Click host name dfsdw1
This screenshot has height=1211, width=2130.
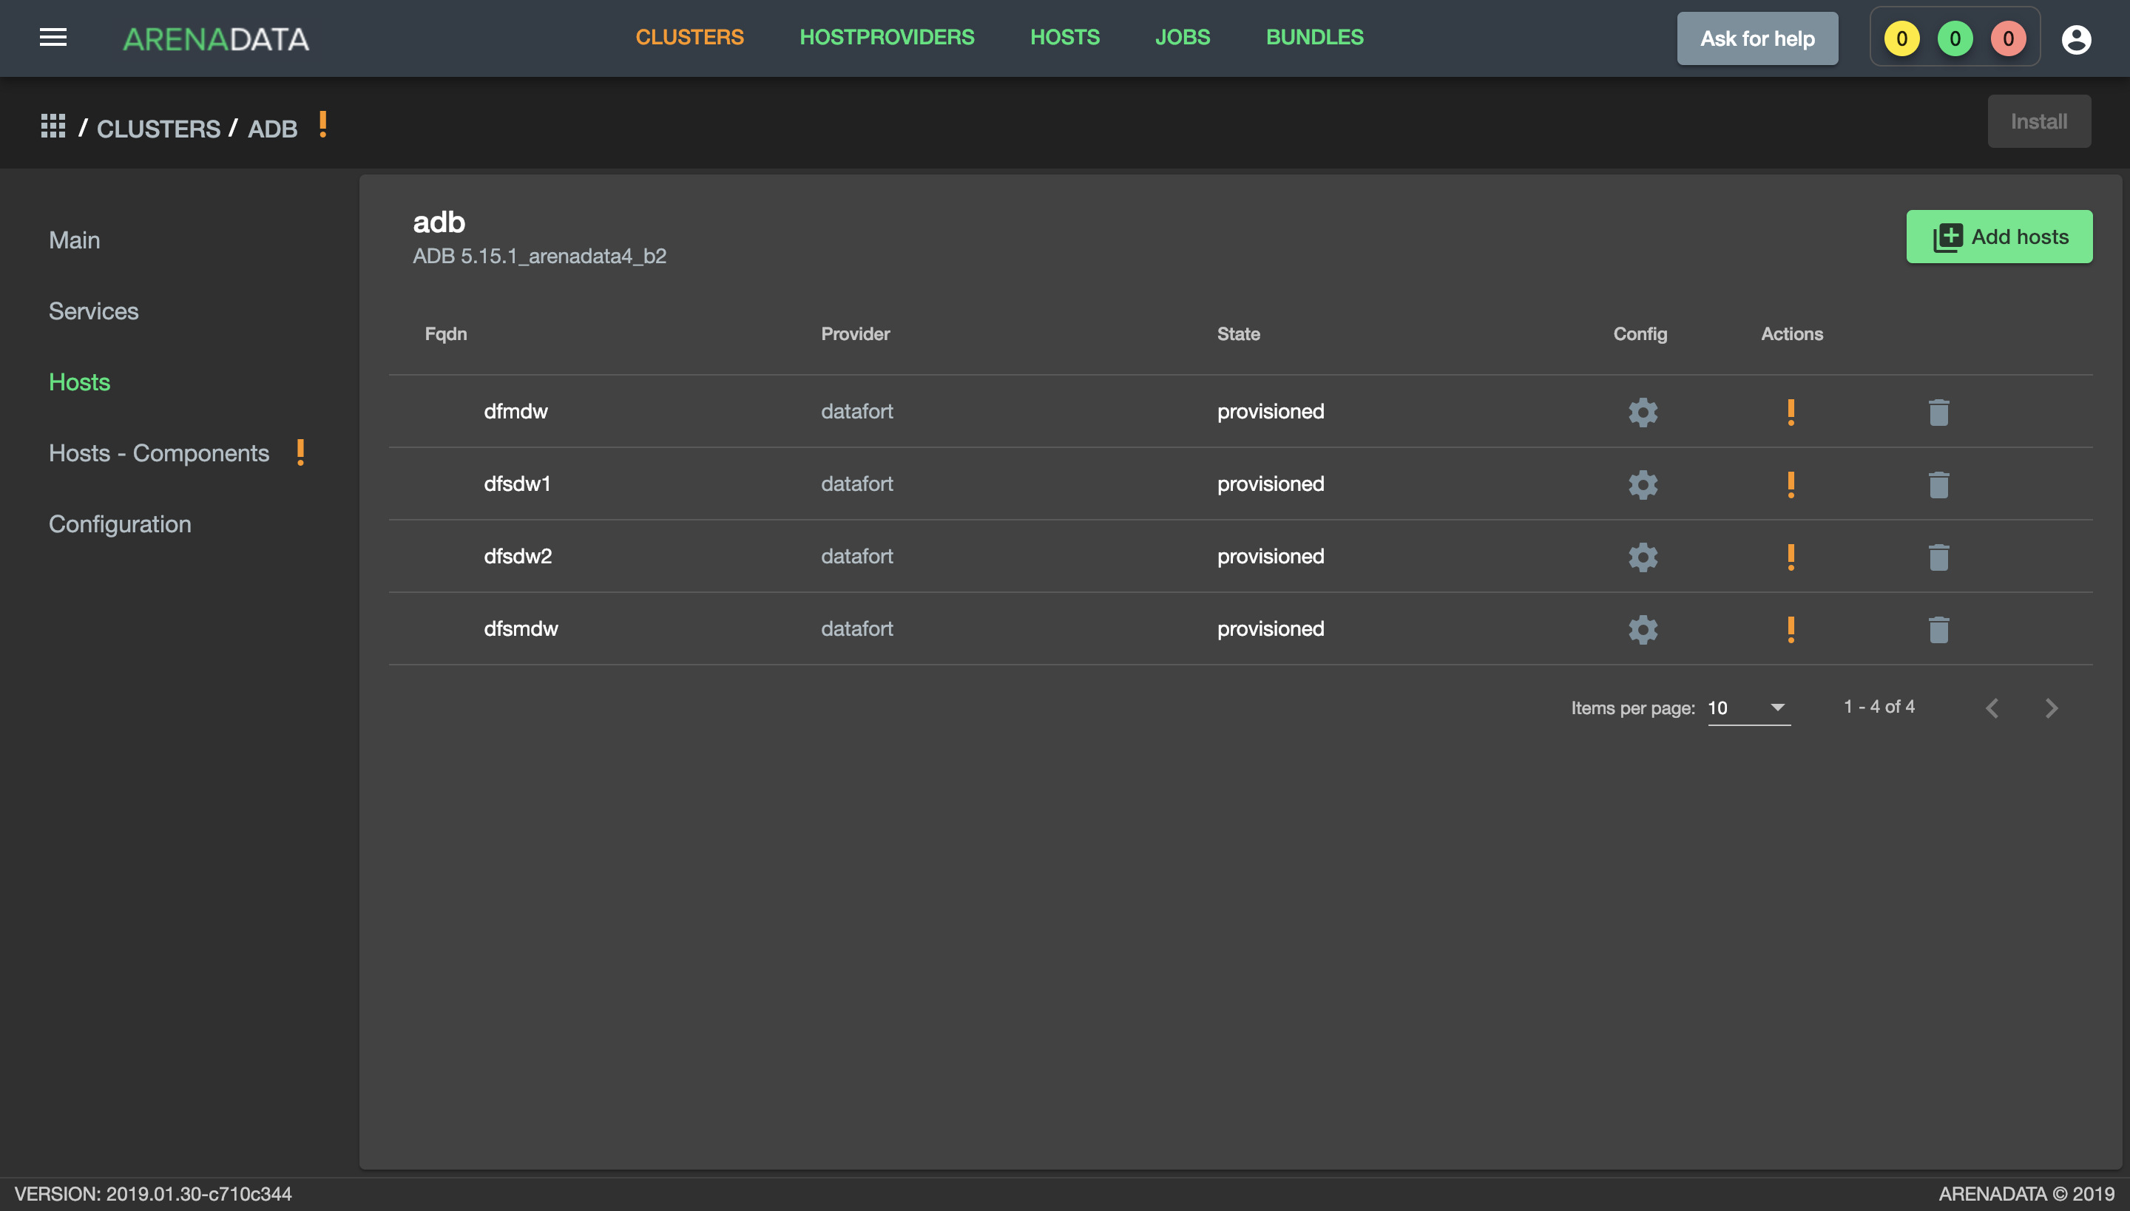pos(517,484)
